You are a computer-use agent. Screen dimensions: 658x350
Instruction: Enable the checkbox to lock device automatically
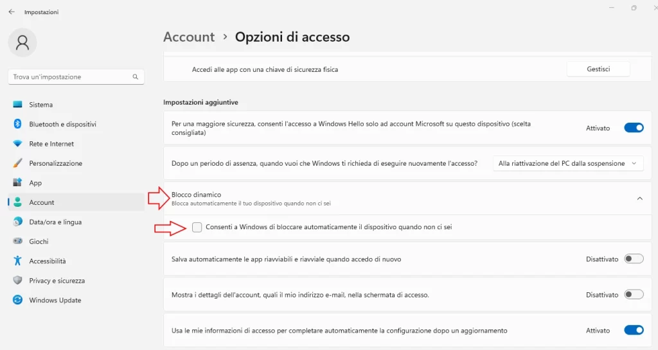(x=197, y=227)
